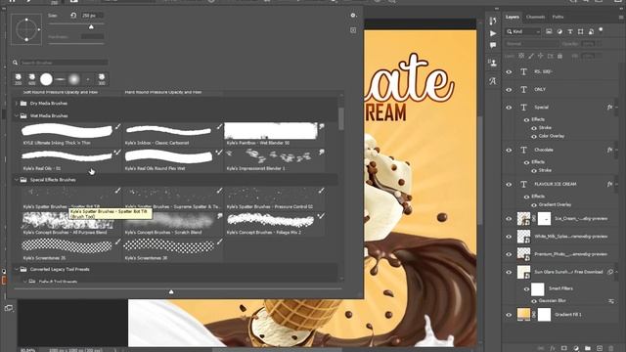This screenshot has height=352, width=626.
Task: Hide the FLAVOUR ICE CREAM text layer
Action: click(x=509, y=185)
